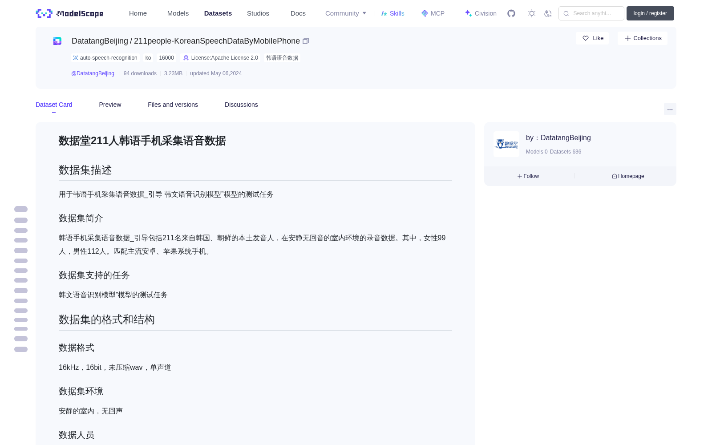
Task: Click the License Apache License 2.0 tag
Action: (221, 58)
